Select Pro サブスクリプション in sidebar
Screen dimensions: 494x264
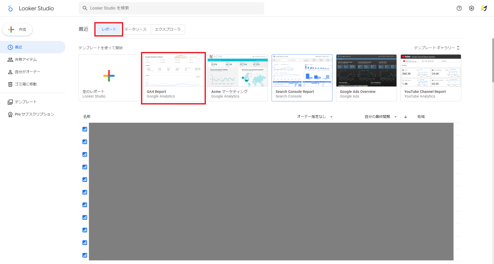pyautogui.click(x=34, y=114)
